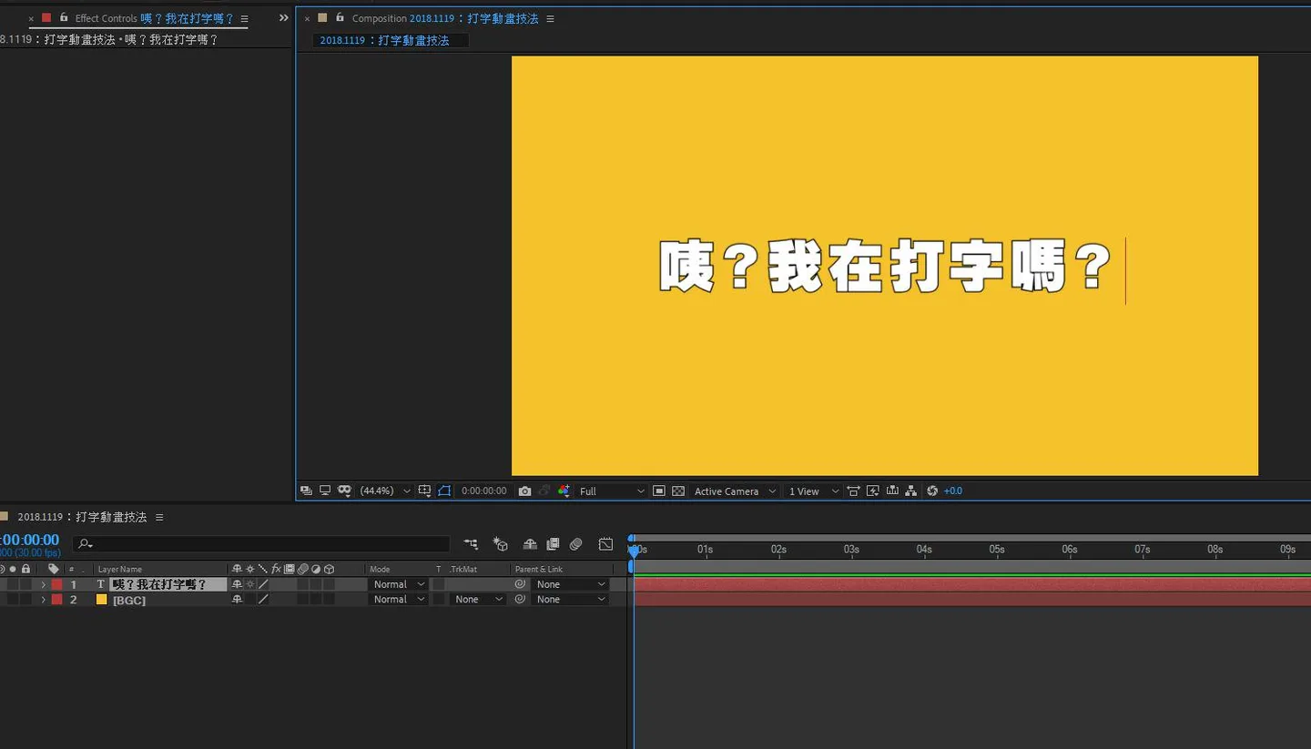This screenshot has height=749, width=1311.
Task: Toggle shy switch for the text layer
Action: coord(237,584)
